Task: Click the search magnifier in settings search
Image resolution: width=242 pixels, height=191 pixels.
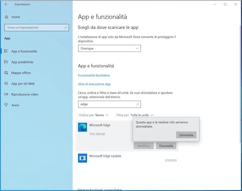Action: click(65, 27)
